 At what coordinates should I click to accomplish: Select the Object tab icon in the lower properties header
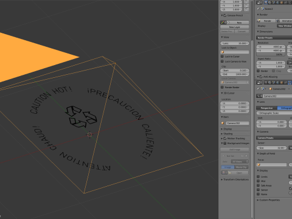(x=281, y=83)
